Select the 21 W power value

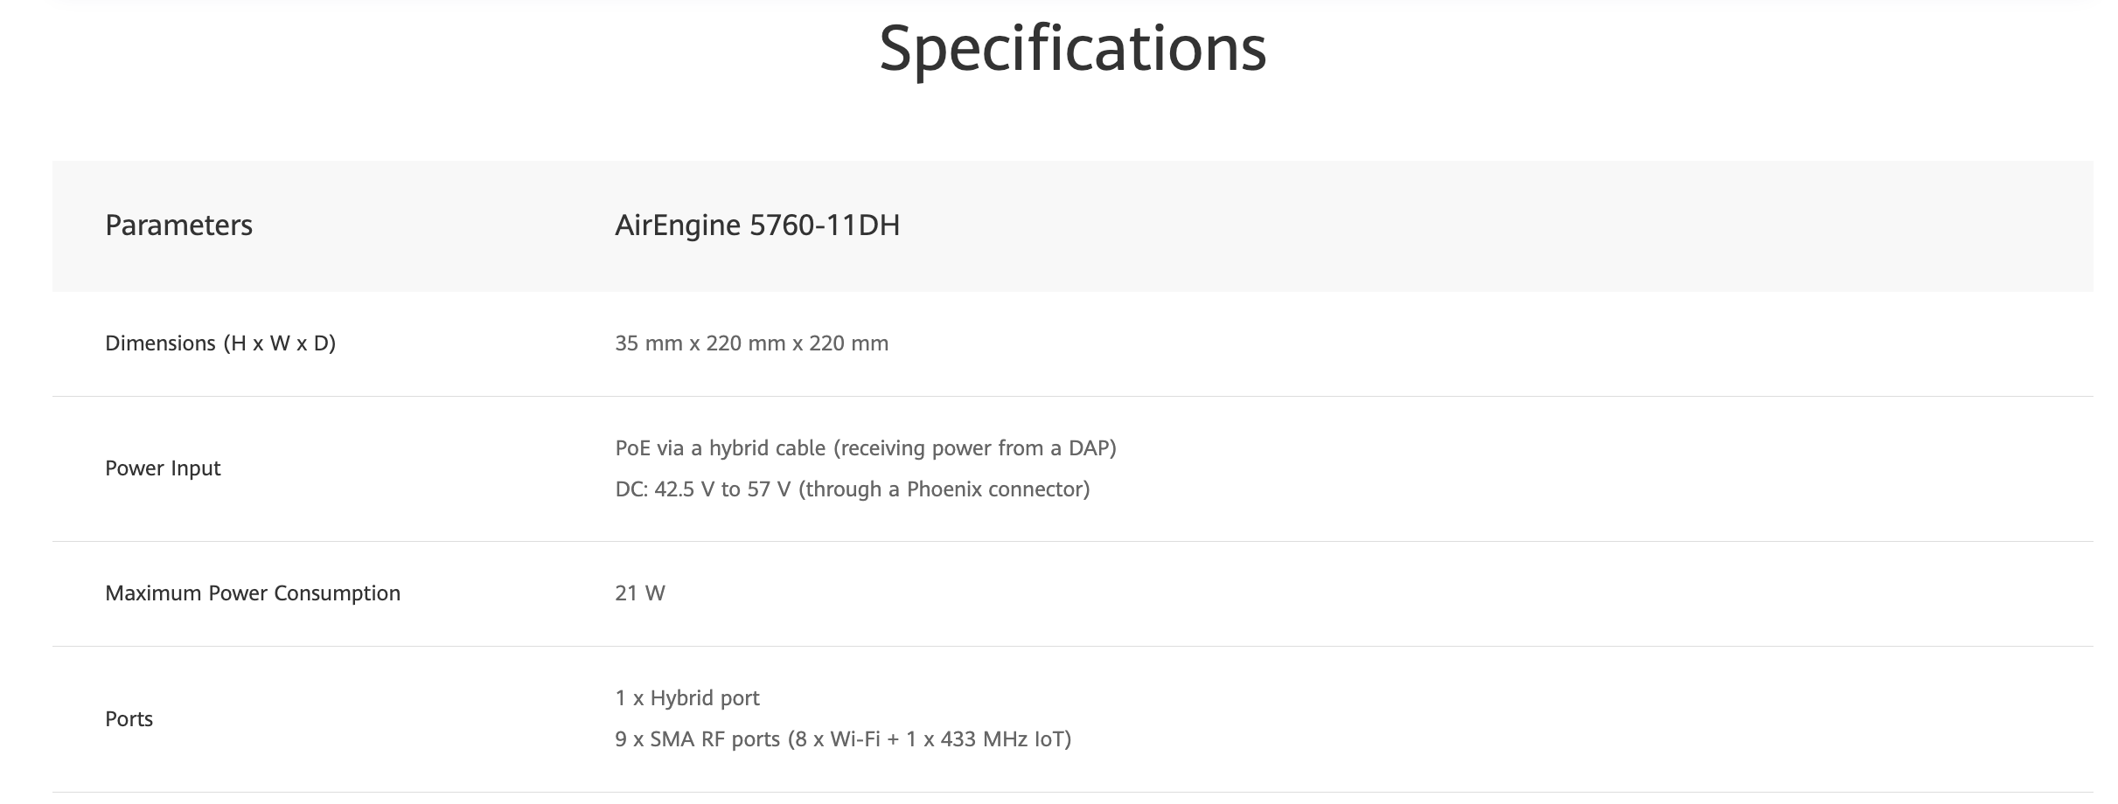point(640,593)
